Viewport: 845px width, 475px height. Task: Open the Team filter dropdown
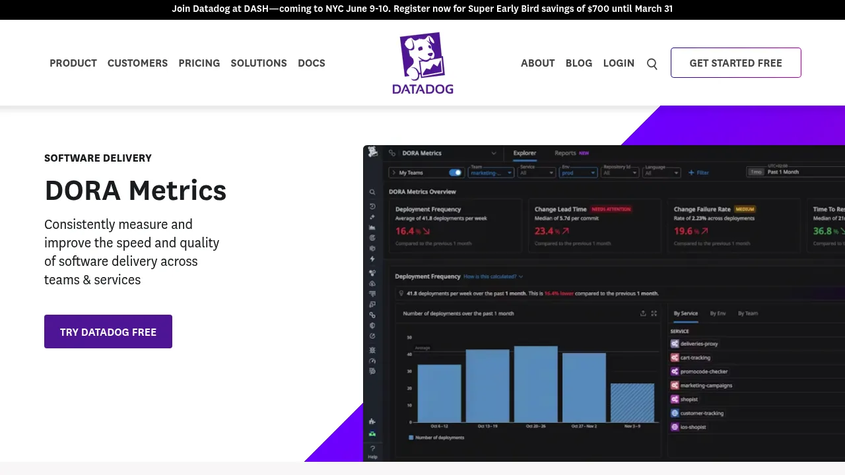491,172
